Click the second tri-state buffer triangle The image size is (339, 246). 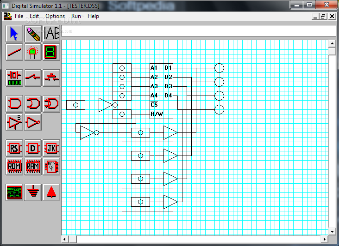pyautogui.click(x=170, y=156)
